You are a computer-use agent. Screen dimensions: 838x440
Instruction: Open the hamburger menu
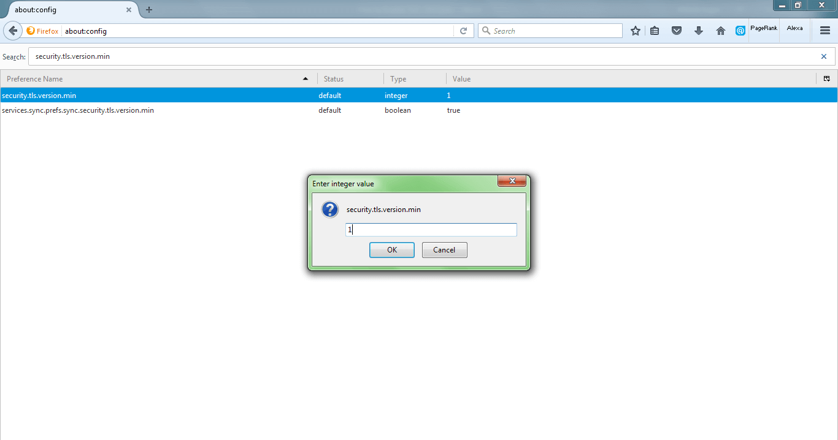tap(825, 31)
